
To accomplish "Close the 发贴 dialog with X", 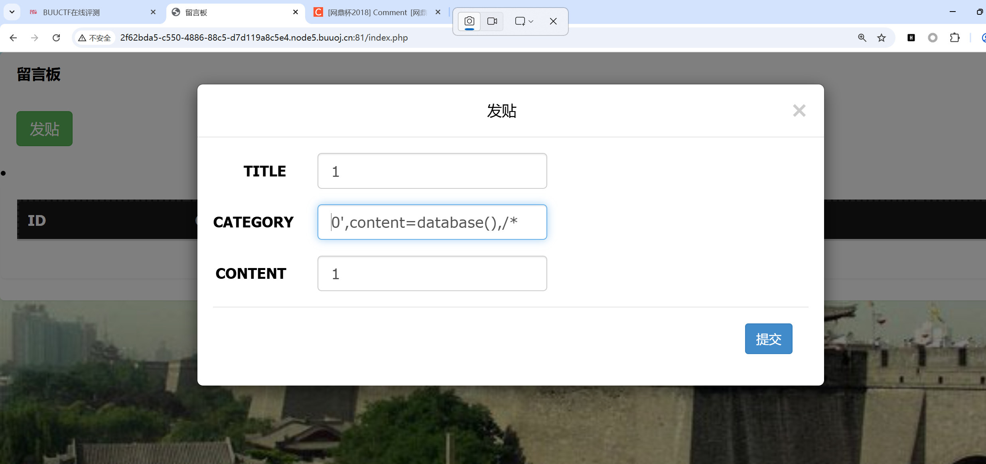I will click(x=799, y=111).
